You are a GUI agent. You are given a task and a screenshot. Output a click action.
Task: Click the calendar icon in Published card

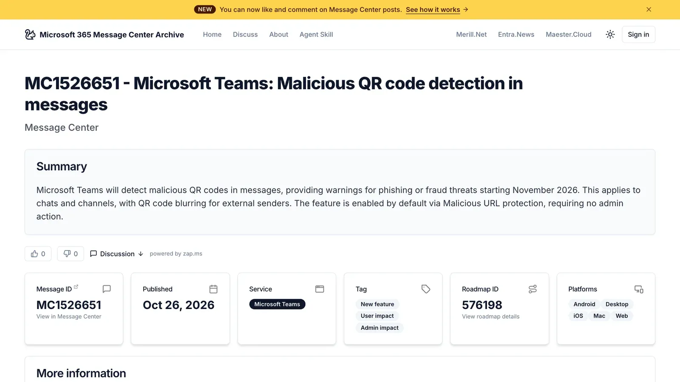pos(213,289)
